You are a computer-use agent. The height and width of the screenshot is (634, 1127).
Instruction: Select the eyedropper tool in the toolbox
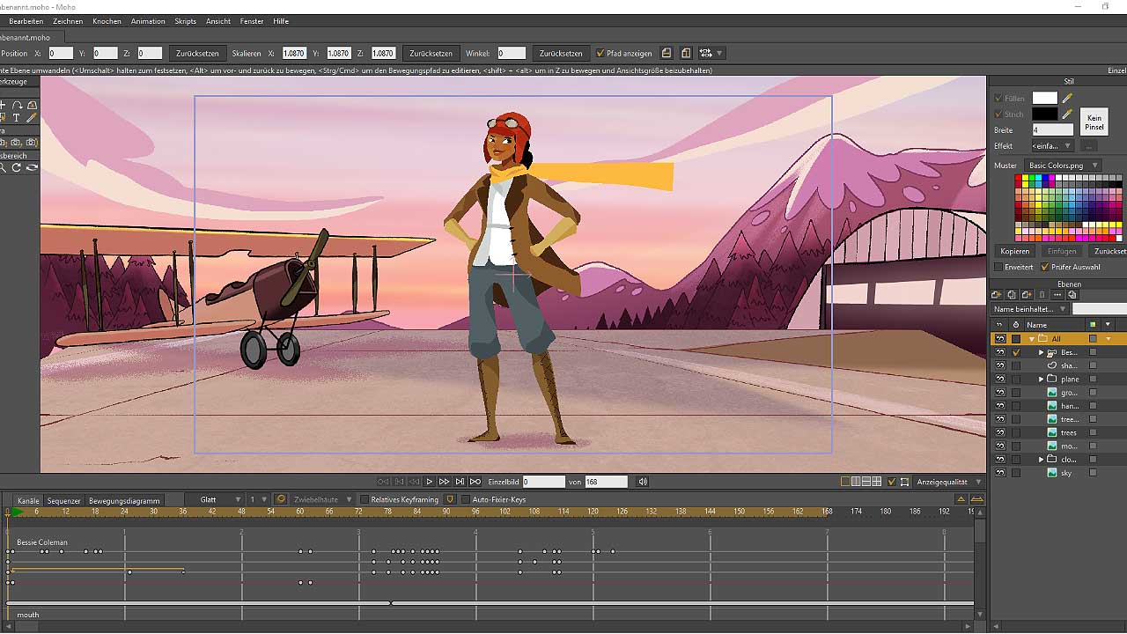coord(32,117)
